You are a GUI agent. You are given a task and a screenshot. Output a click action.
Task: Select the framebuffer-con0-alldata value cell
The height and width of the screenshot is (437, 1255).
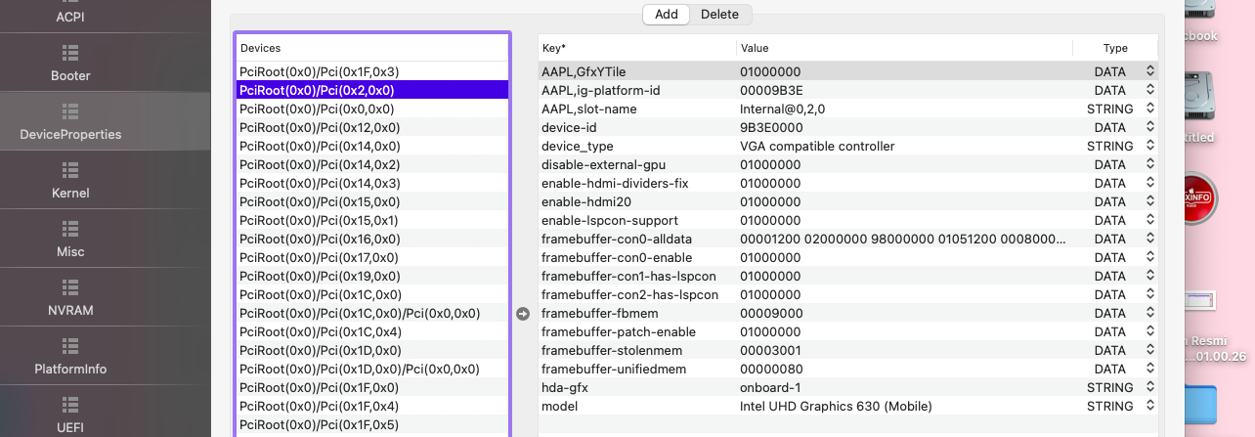(899, 239)
